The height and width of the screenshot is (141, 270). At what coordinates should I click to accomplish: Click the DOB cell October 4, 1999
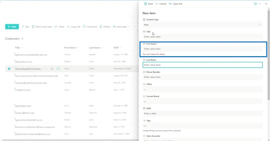[120, 106]
